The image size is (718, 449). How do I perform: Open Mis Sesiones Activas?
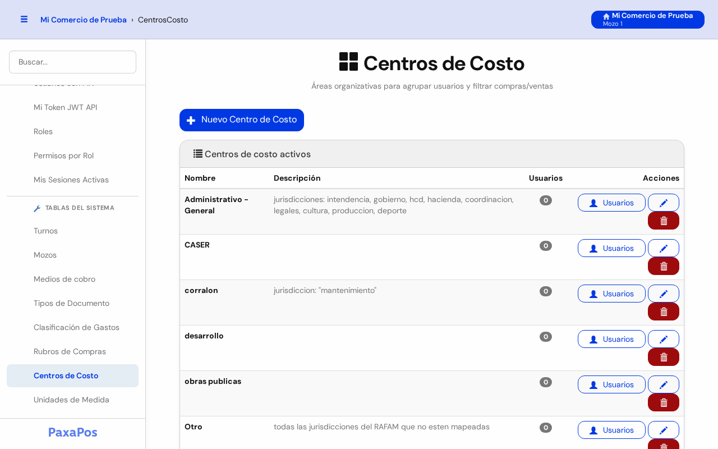pos(72,180)
